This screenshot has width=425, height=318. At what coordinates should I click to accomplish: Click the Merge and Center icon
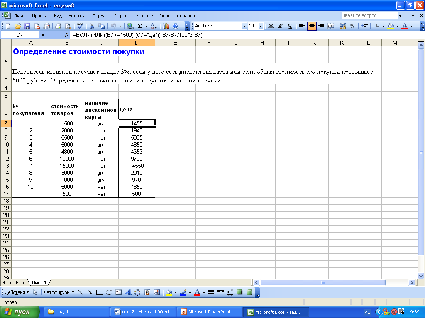(331, 26)
